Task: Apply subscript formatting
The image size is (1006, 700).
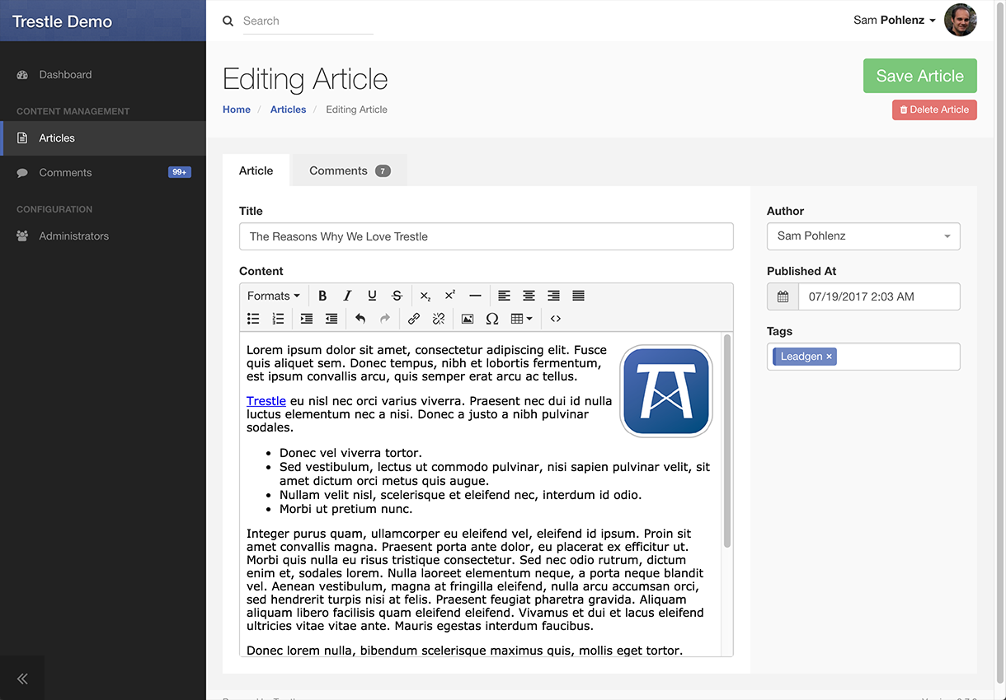Action: click(425, 296)
